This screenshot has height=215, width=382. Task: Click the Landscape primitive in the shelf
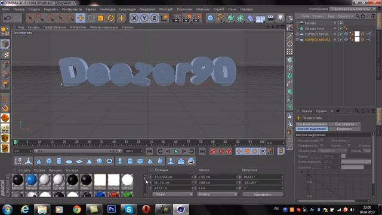coord(181,161)
